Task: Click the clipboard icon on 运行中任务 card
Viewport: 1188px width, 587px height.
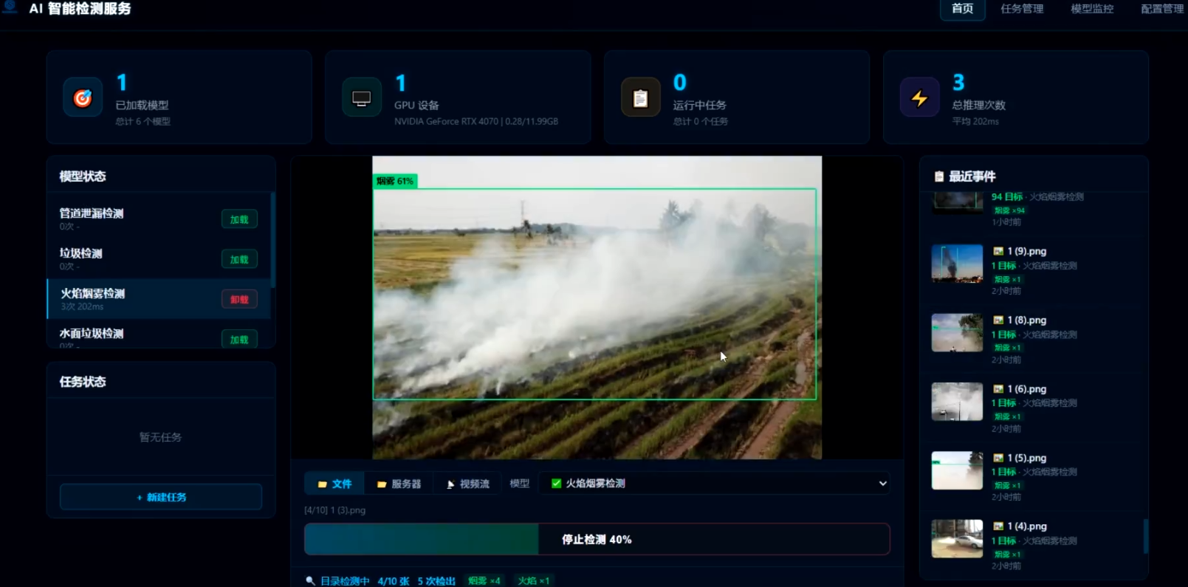Action: tap(641, 97)
